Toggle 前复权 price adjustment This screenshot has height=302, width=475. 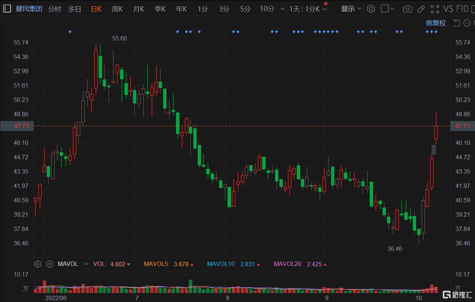[x=436, y=23]
